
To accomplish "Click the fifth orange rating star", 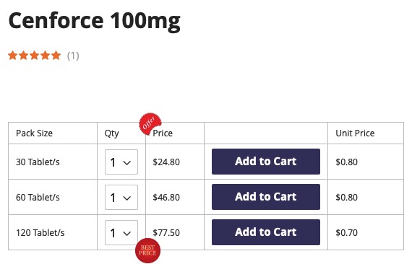I will (x=56, y=56).
